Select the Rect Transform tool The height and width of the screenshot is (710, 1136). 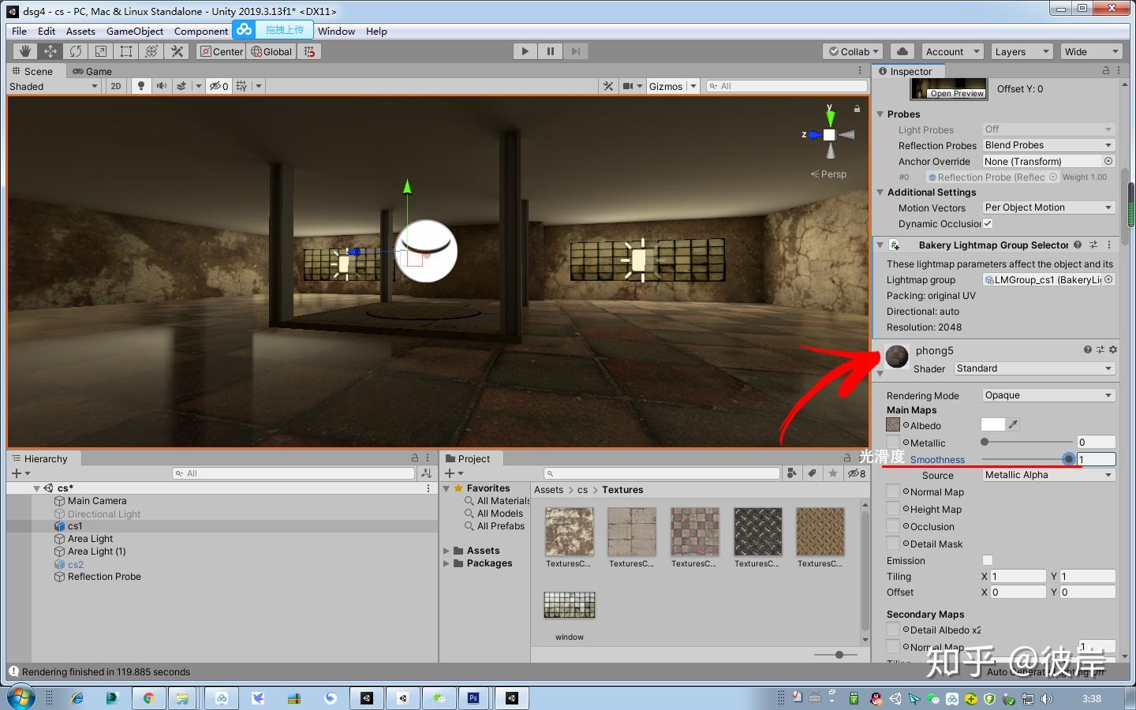click(126, 50)
